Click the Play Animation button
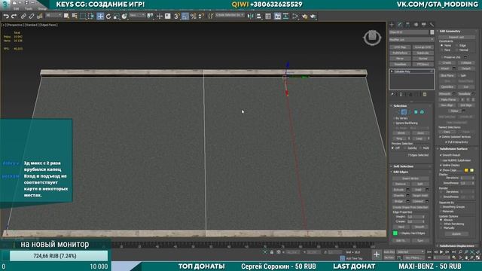The width and height of the screenshot is (482, 271). click(x=441, y=252)
